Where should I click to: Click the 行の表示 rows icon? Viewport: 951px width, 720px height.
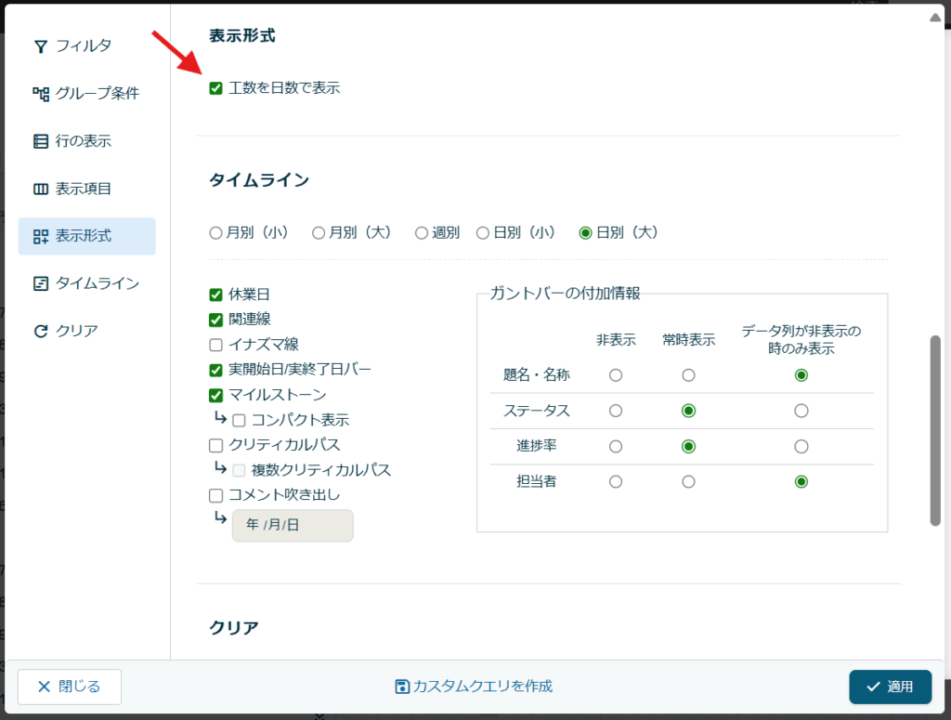[x=40, y=141]
